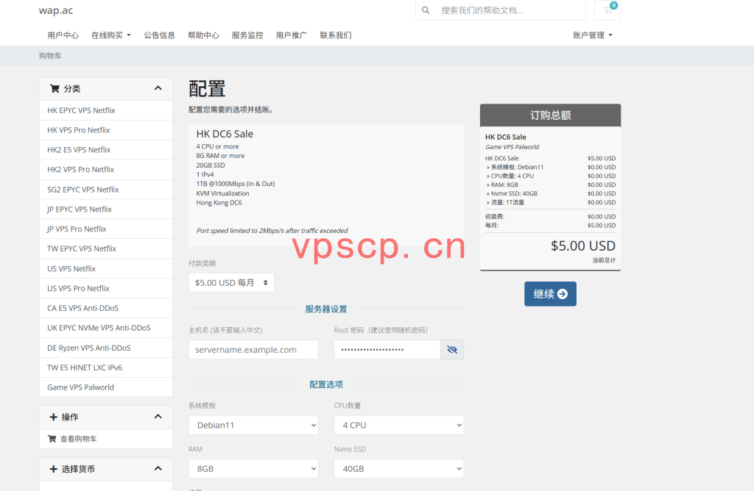Click the 服务器设置 section heading
754x491 pixels.
(326, 309)
